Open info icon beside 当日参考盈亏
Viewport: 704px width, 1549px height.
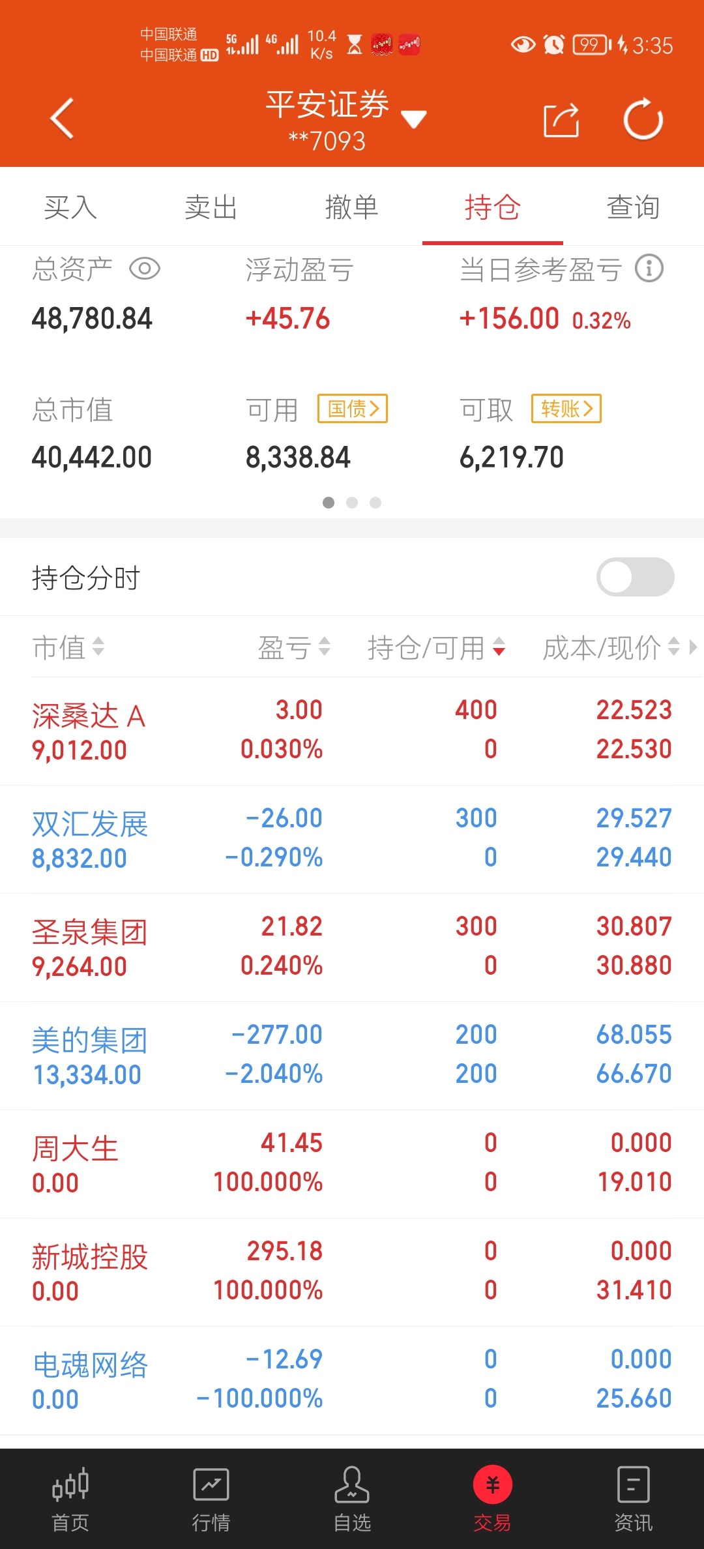[x=649, y=269]
